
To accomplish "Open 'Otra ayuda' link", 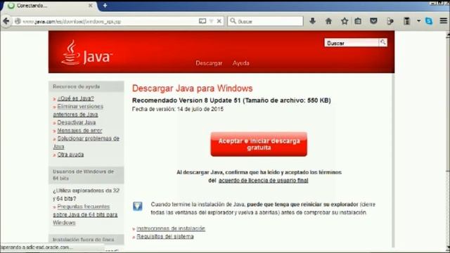I will point(70,155).
